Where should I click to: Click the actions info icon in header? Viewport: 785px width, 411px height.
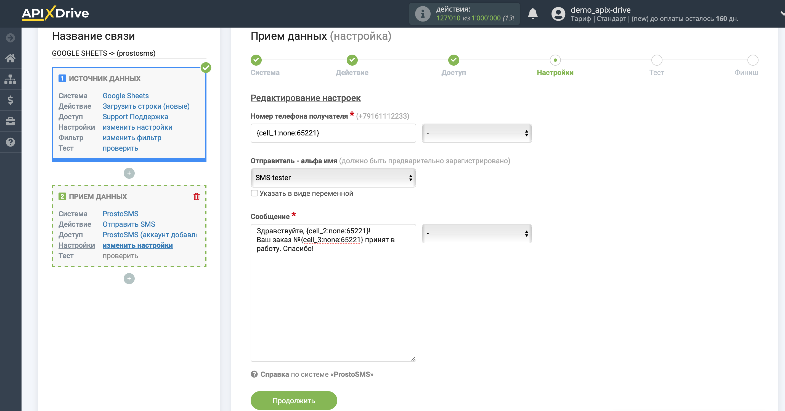click(423, 14)
